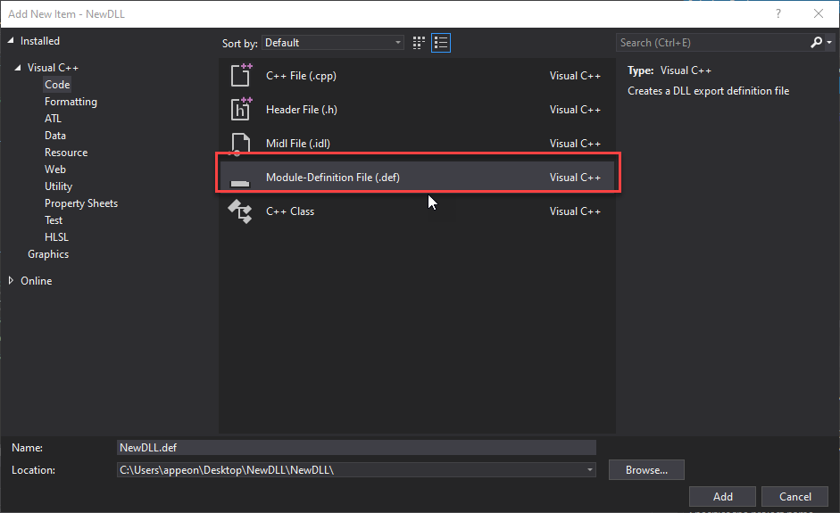The image size is (840, 513).
Task: Switch to small icons view
Action: click(420, 43)
